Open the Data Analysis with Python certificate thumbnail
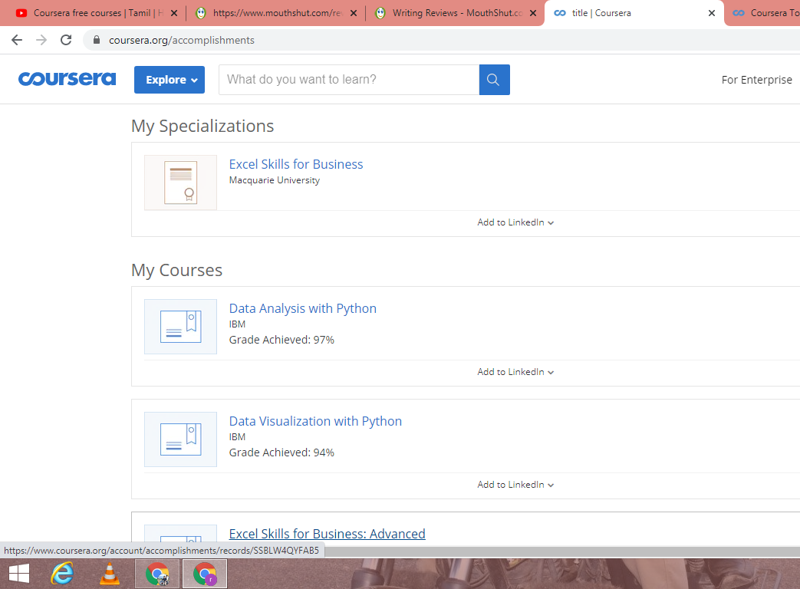This screenshot has height=589, width=800. [x=180, y=327]
